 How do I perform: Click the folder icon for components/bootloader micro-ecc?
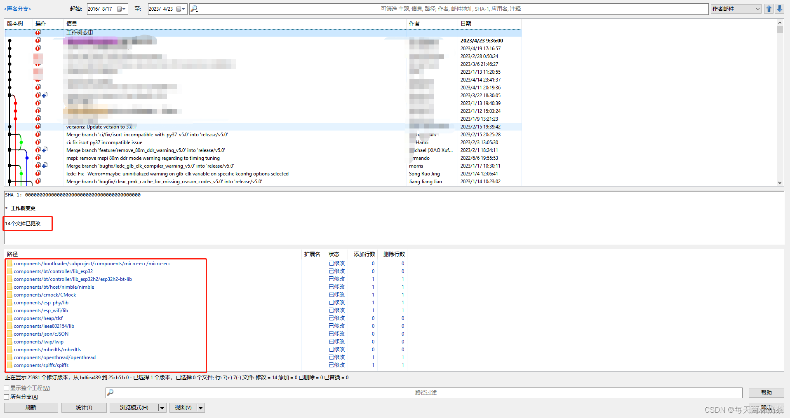[9, 264]
